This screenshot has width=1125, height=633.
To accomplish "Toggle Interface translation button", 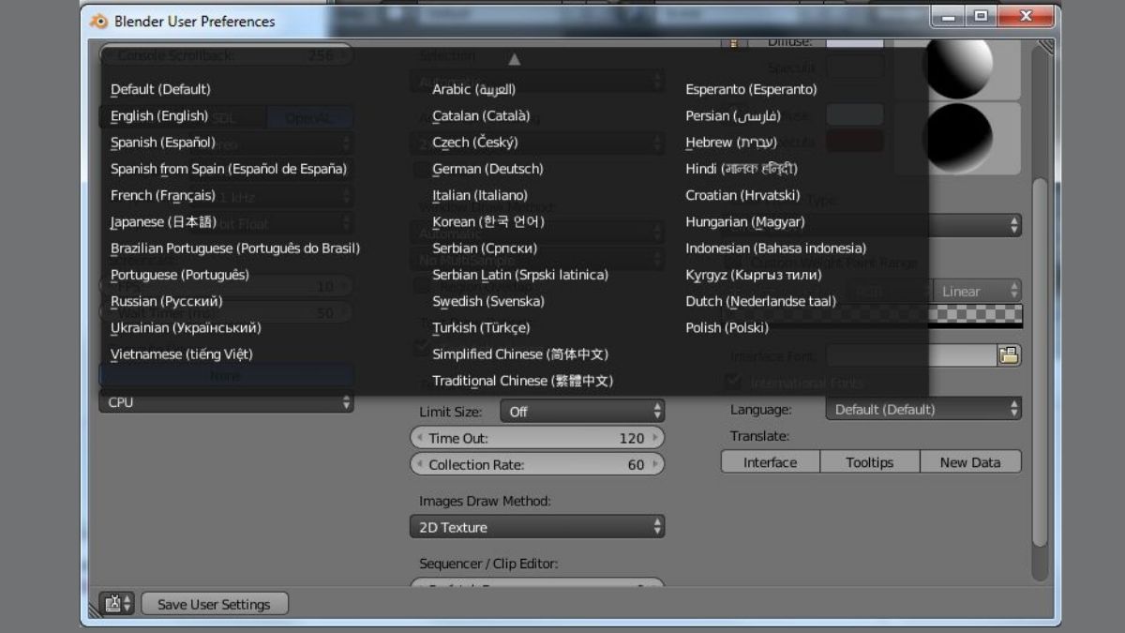I will tap(770, 462).
